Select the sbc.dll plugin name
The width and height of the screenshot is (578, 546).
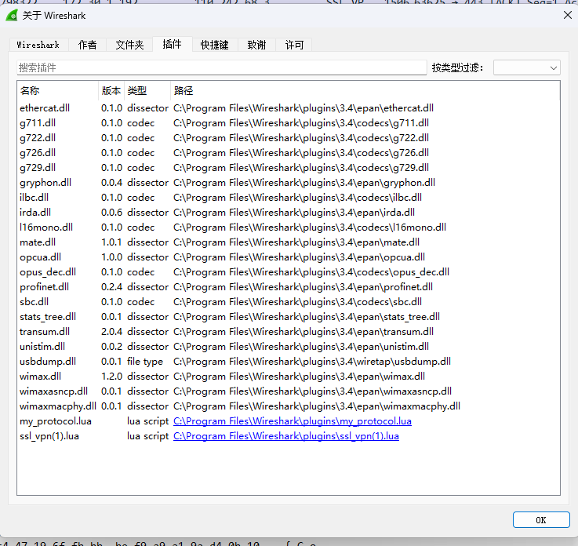click(34, 302)
